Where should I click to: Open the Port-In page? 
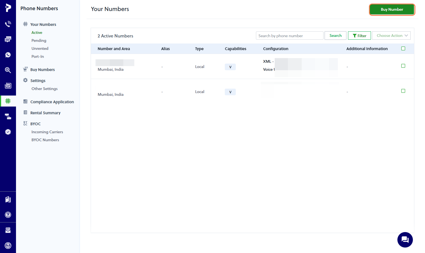tap(38, 56)
